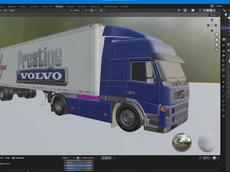Open the Slot 1 material slot dropdown
230x172 pixels.
(69, 158)
